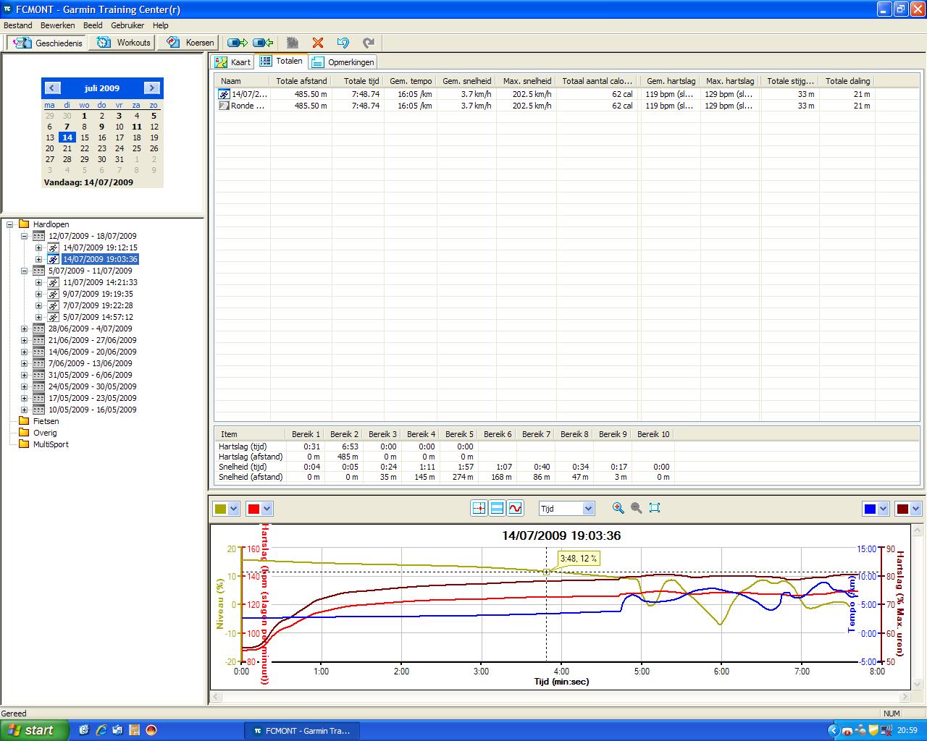This screenshot has width=927, height=741.
Task: Select activity 9/07/2009 19:19:35
Action: click(x=98, y=294)
